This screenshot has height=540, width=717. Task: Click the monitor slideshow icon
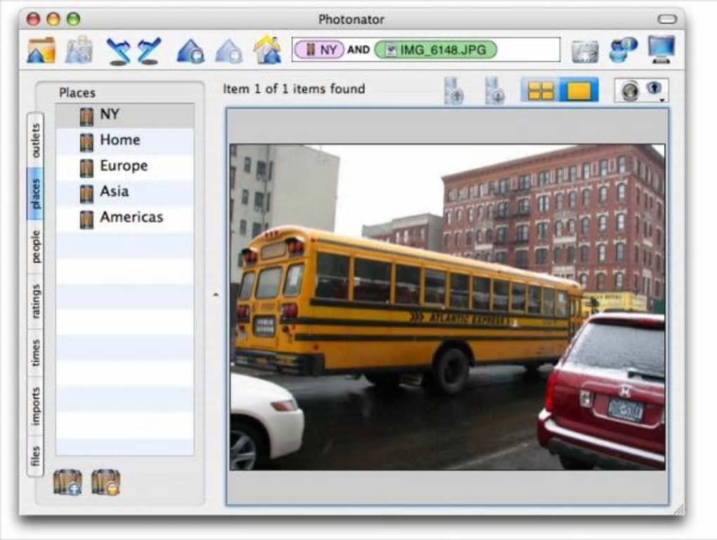coord(661,49)
